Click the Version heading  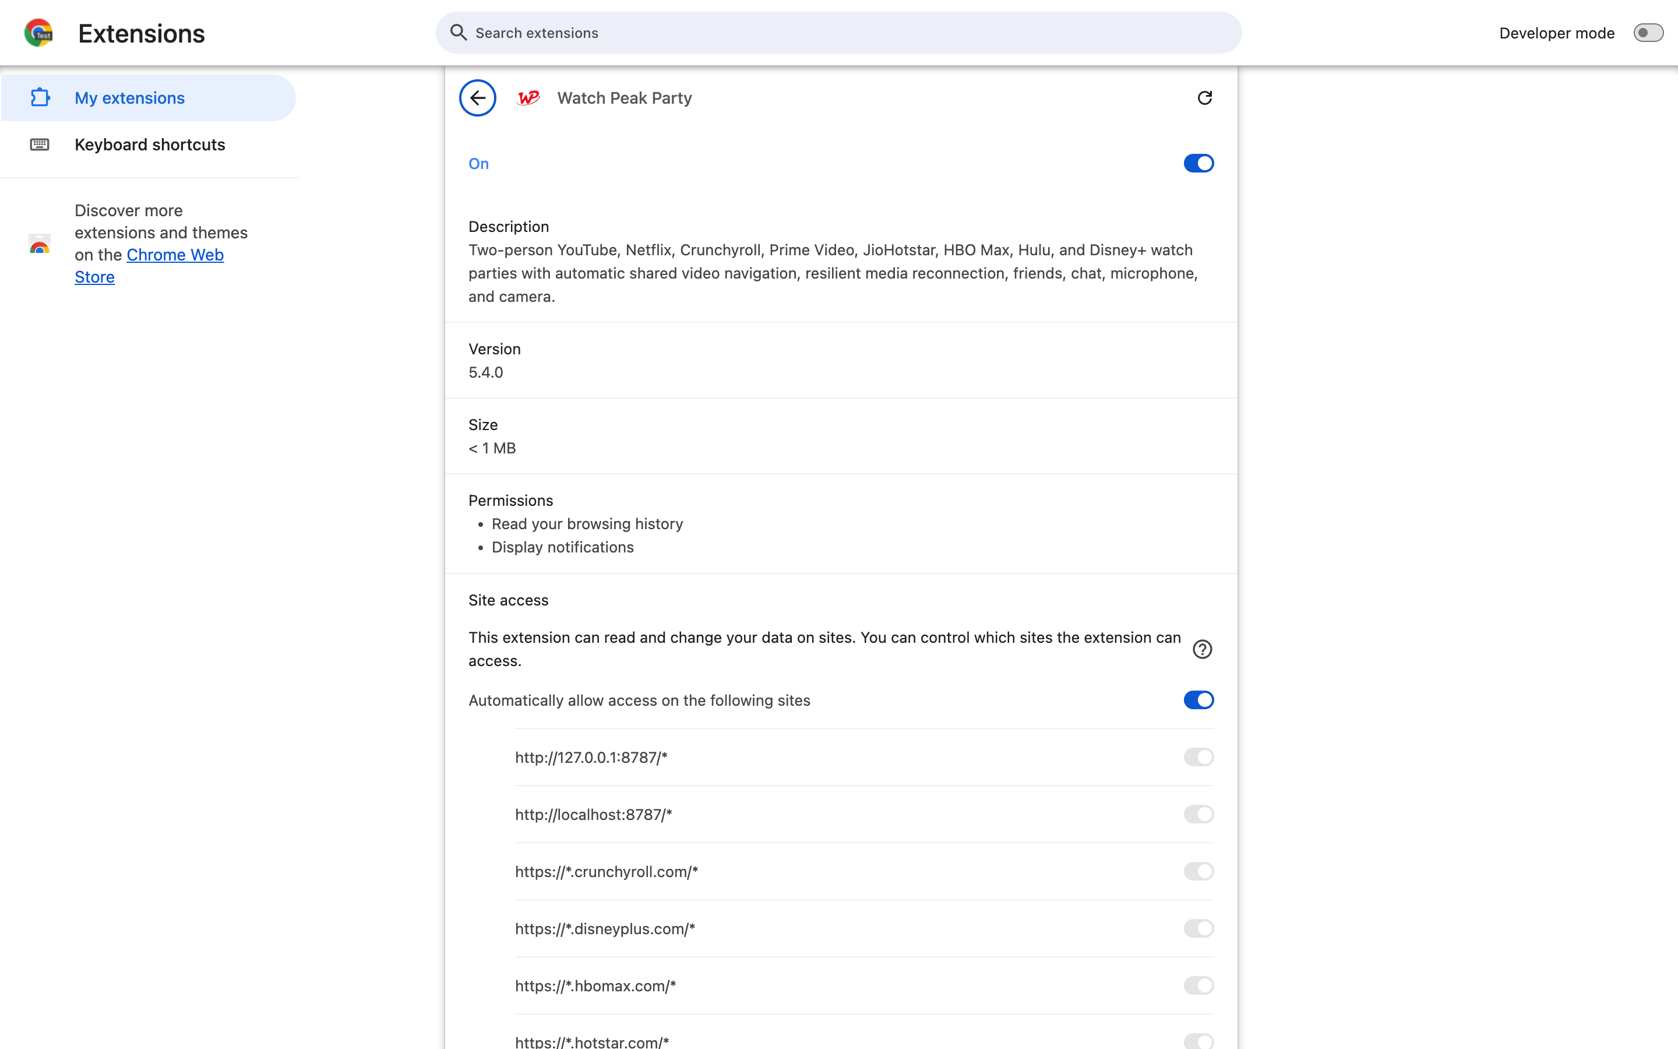495,349
